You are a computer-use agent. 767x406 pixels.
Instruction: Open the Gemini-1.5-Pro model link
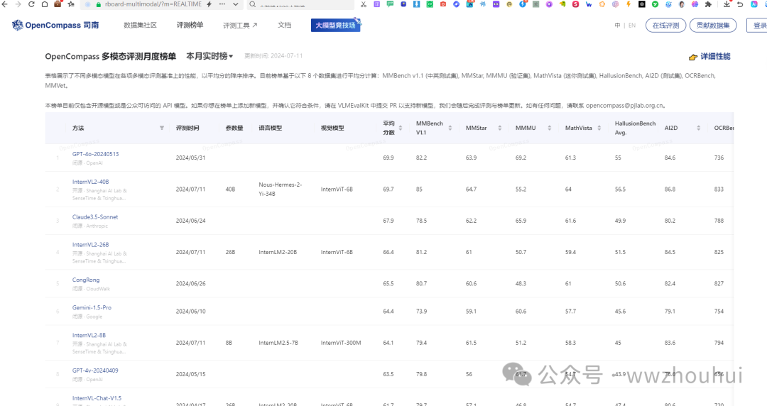click(92, 307)
